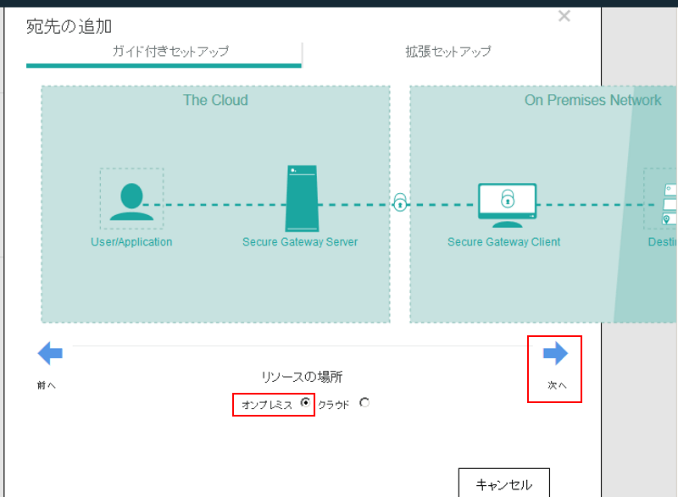Click the 'Secure Gateway Client' label
This screenshot has width=678, height=497.
pyautogui.click(x=503, y=242)
